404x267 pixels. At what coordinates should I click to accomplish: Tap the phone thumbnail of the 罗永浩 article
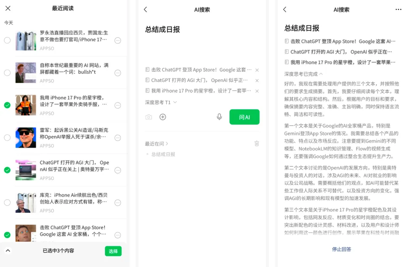(x=26, y=41)
